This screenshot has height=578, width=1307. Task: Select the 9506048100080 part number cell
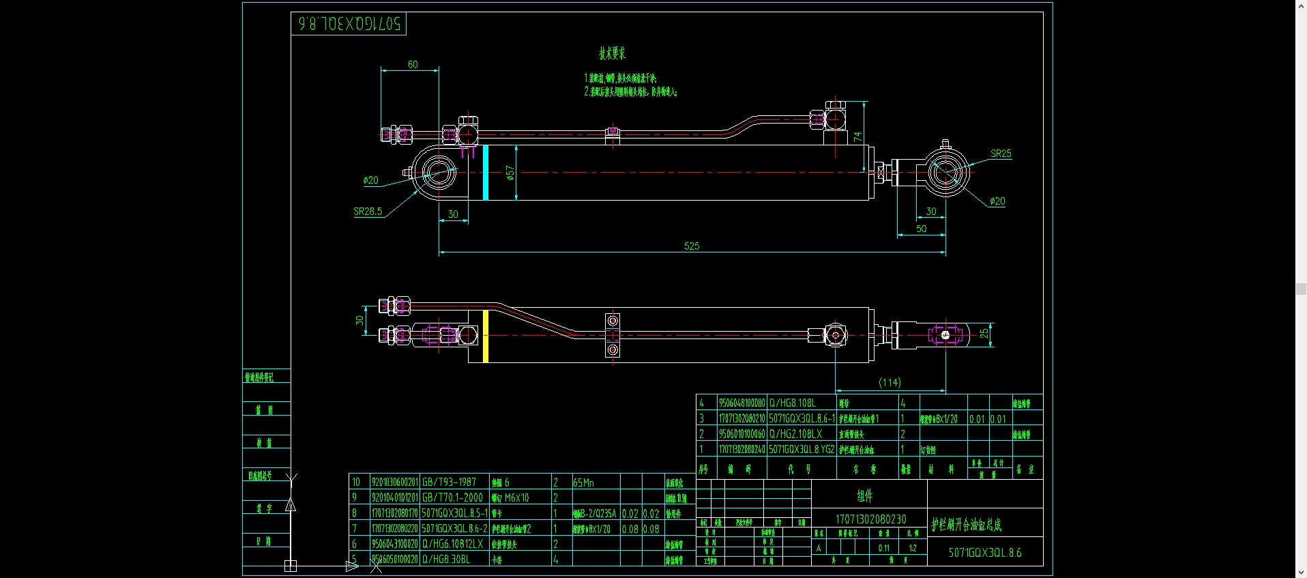coord(741,403)
